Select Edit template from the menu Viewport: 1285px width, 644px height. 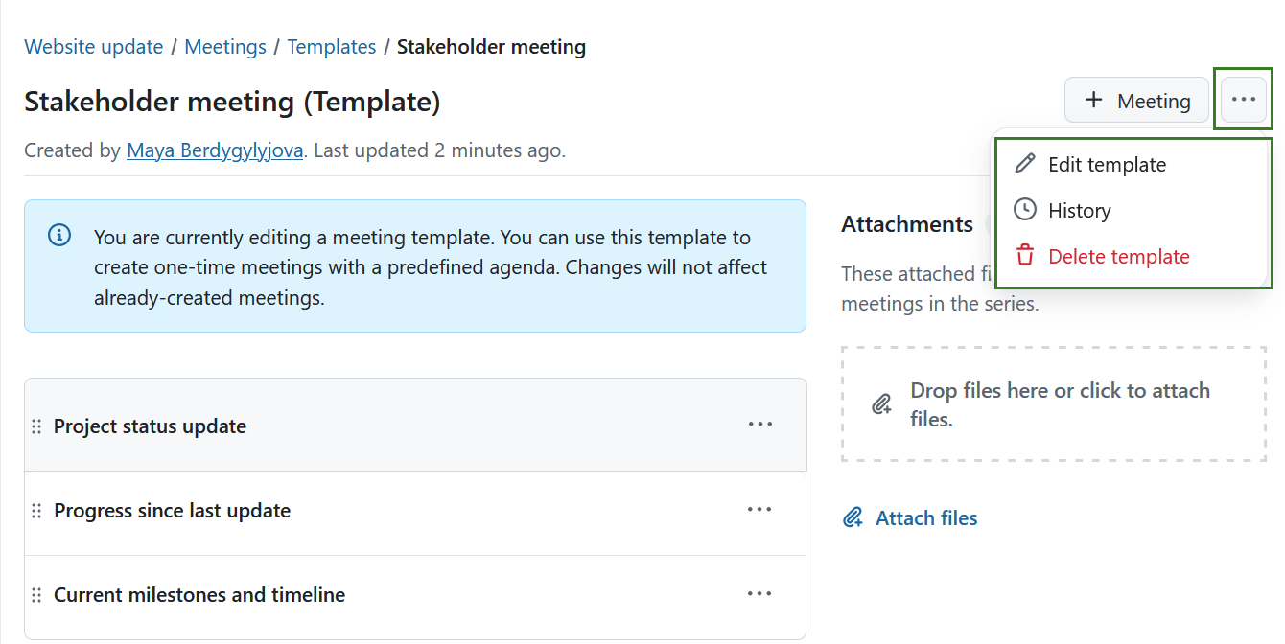1108,164
